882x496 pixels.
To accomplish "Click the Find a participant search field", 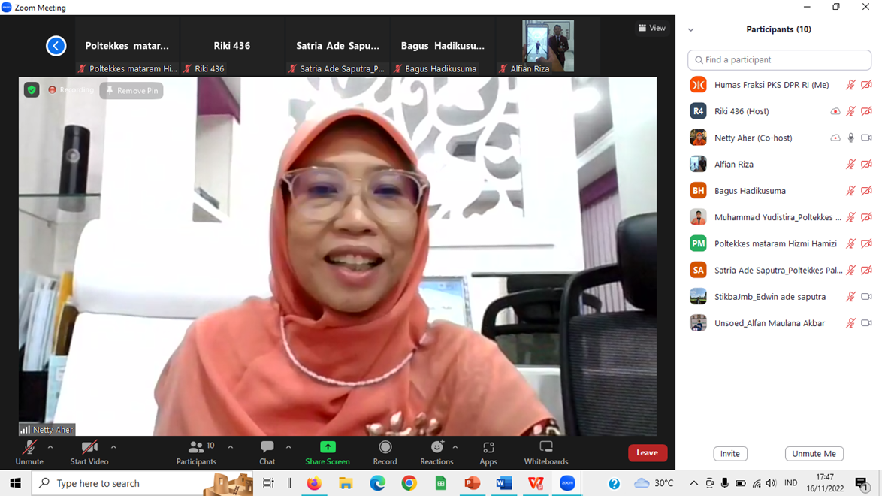I will click(x=779, y=59).
